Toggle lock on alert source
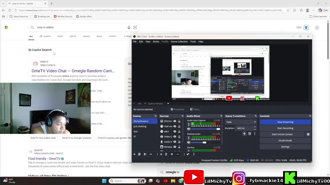Screen dimensions: 330x185 tap(179, 132)
